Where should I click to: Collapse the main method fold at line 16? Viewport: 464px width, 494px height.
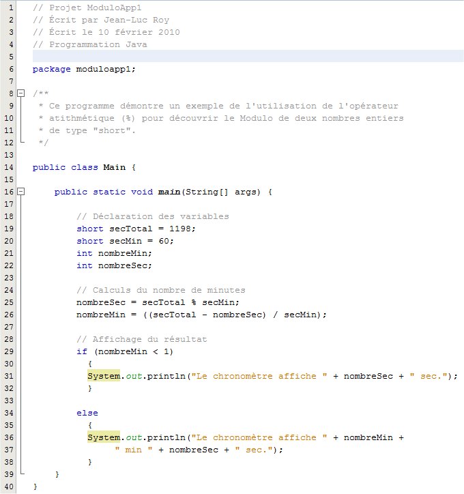[20, 192]
